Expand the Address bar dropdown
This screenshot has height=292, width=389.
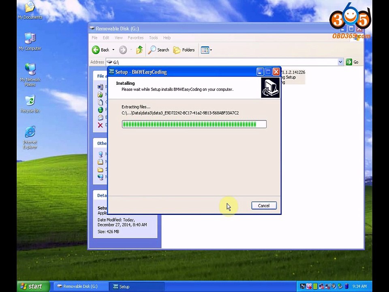[x=340, y=62]
